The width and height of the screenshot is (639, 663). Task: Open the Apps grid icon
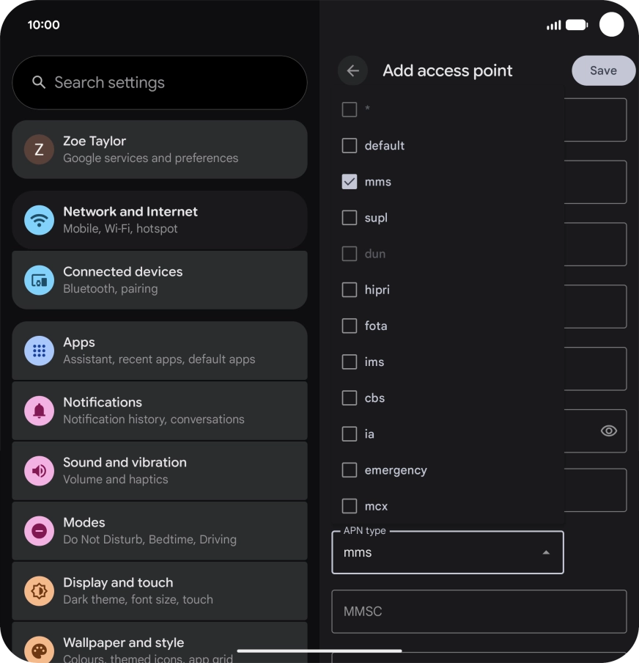pos(40,351)
